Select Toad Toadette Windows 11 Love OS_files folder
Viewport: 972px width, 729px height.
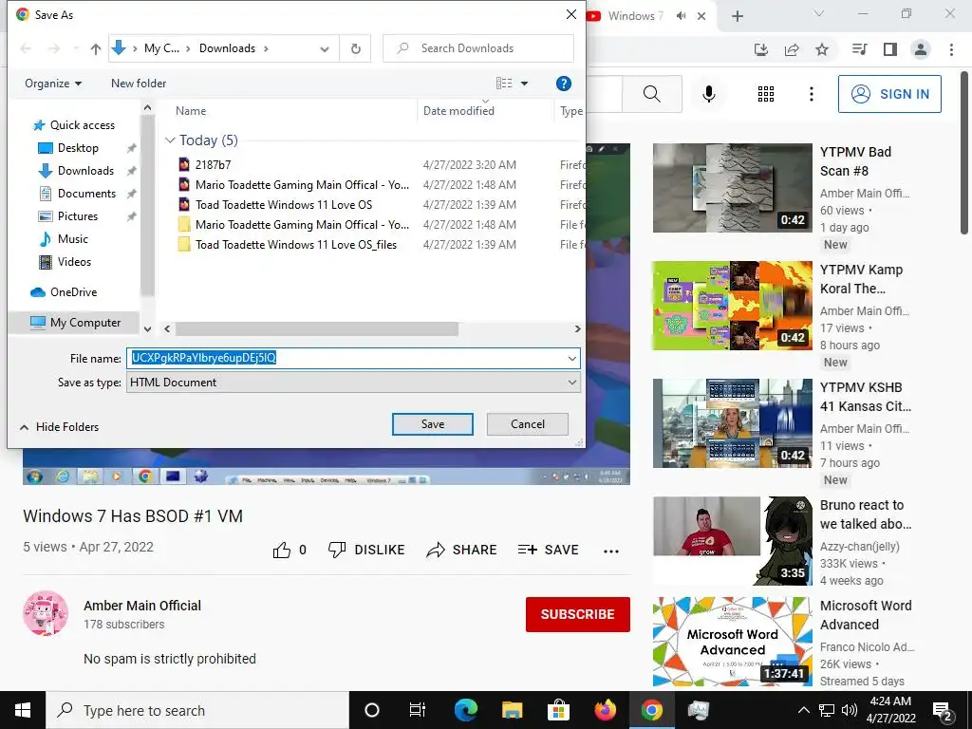point(296,245)
